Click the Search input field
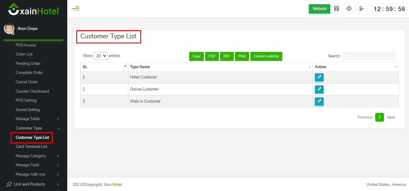The height and width of the screenshot is (191, 409). pos(369,56)
